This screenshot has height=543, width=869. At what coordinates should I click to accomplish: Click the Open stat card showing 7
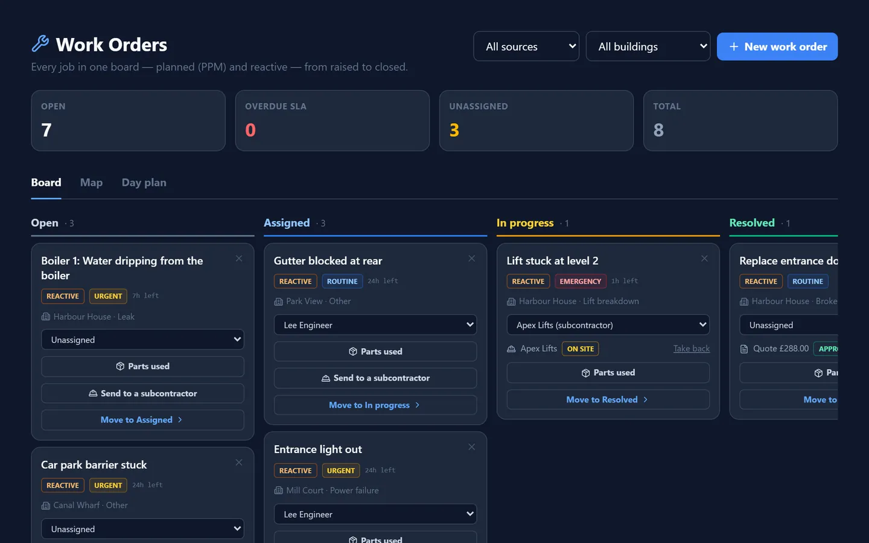pyautogui.click(x=129, y=121)
